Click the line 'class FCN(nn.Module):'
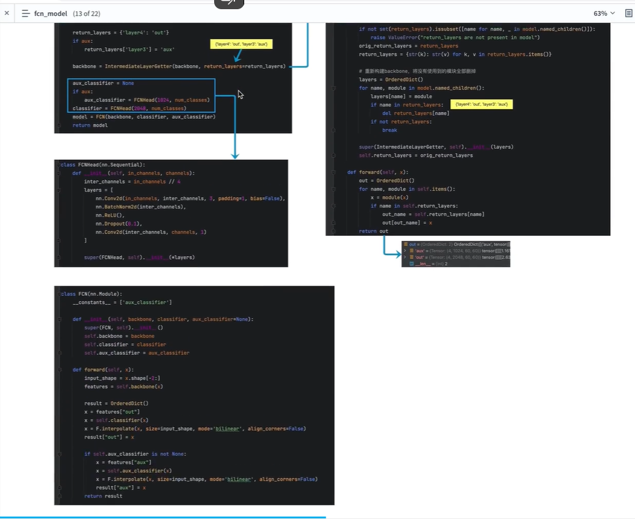 click(x=91, y=294)
